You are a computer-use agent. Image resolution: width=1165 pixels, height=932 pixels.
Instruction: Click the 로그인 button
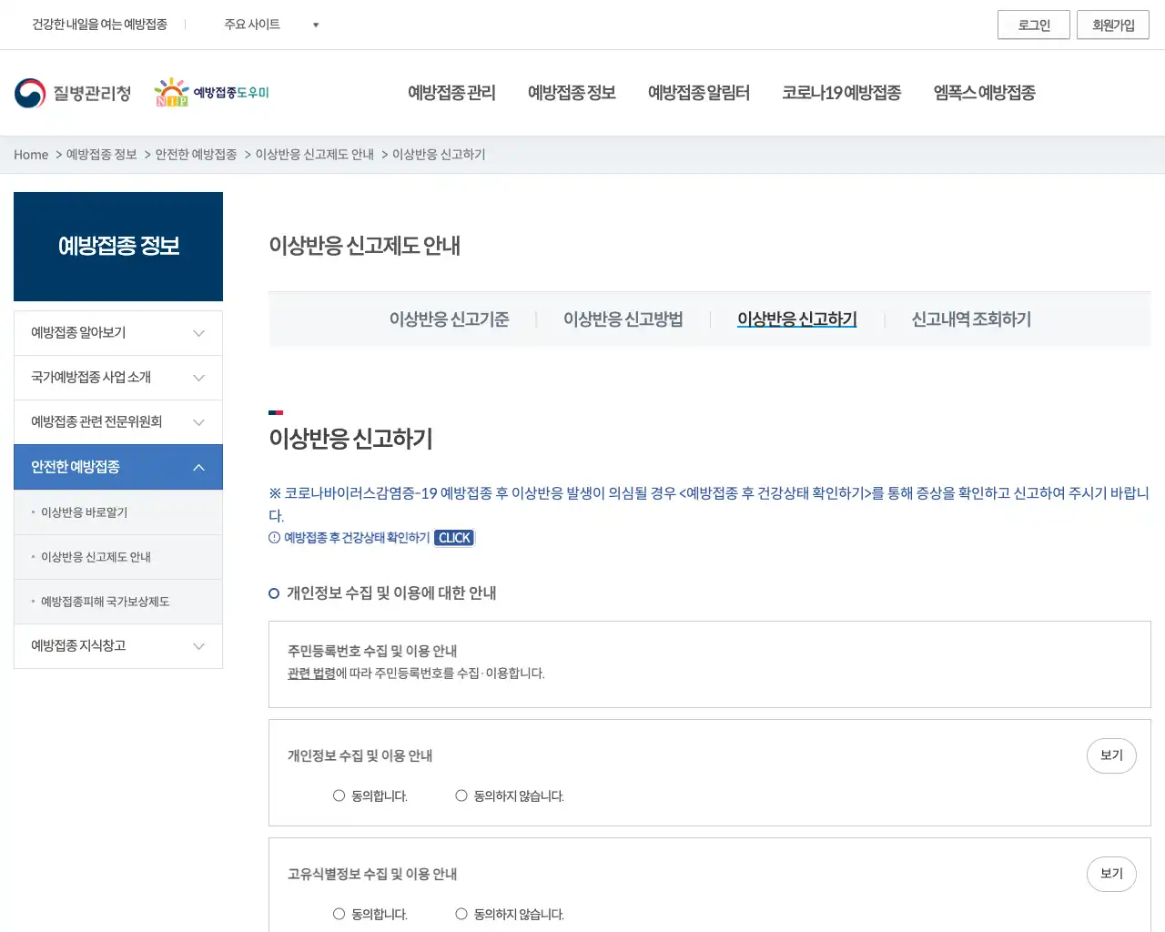1034,25
